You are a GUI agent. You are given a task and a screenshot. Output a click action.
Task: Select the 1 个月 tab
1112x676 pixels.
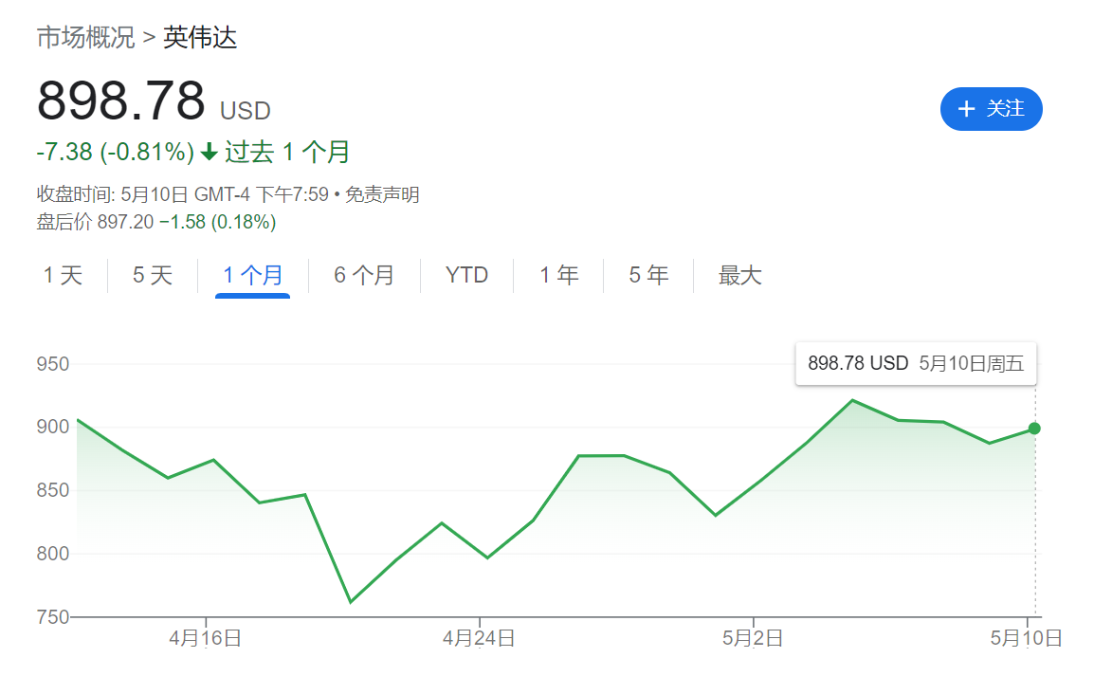[252, 275]
